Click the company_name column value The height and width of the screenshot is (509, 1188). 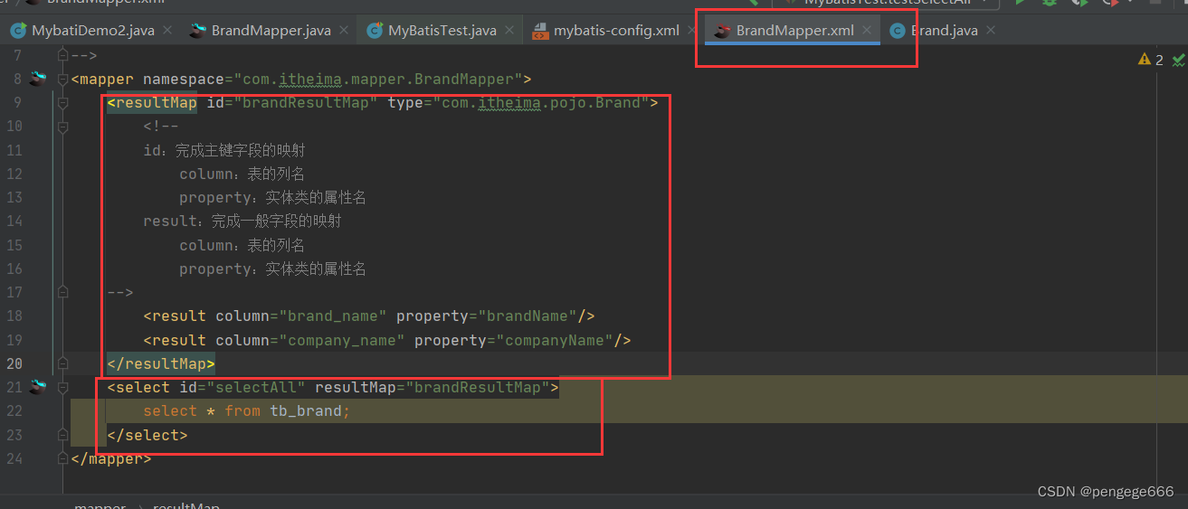(x=342, y=340)
